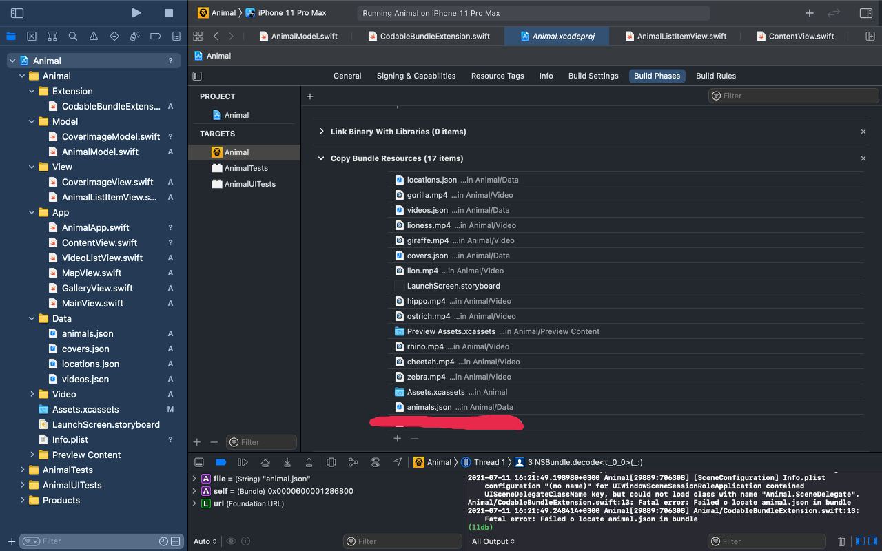
Task: Expand the file variable in debugger
Action: (194, 479)
